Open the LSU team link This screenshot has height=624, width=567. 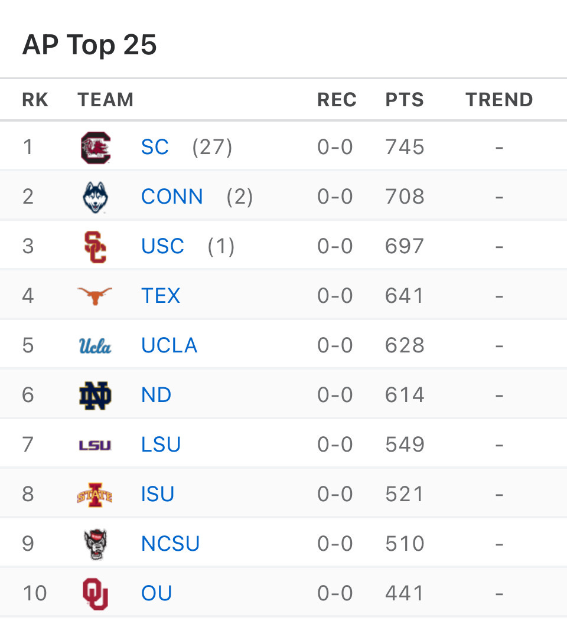(161, 444)
